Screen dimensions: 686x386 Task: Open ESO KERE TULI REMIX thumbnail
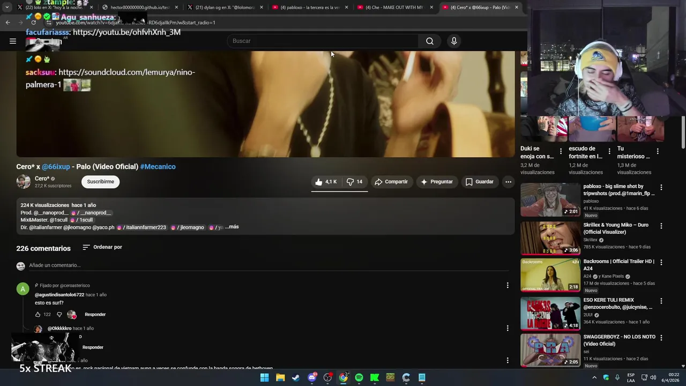pos(550,313)
